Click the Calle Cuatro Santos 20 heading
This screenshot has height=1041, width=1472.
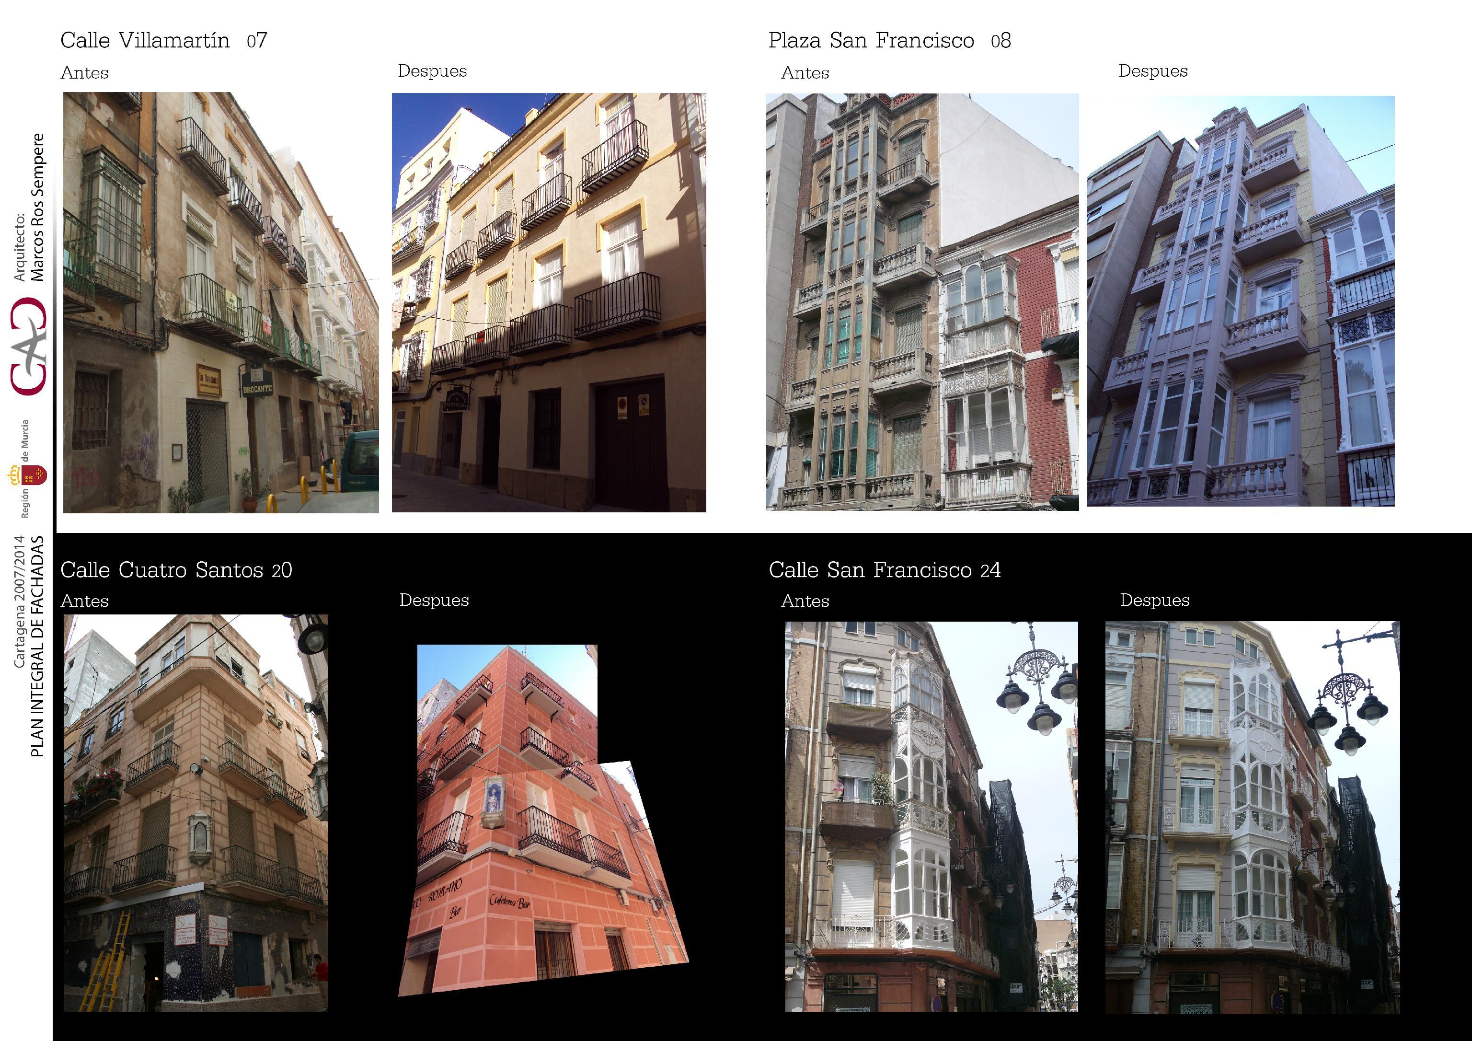(x=176, y=569)
